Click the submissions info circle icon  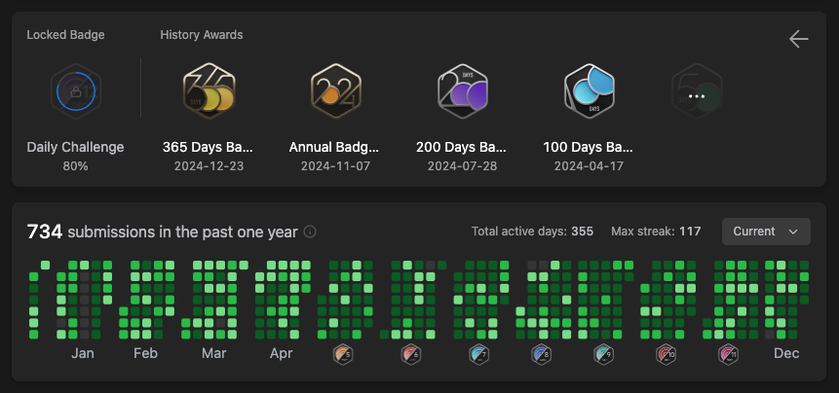click(x=310, y=232)
